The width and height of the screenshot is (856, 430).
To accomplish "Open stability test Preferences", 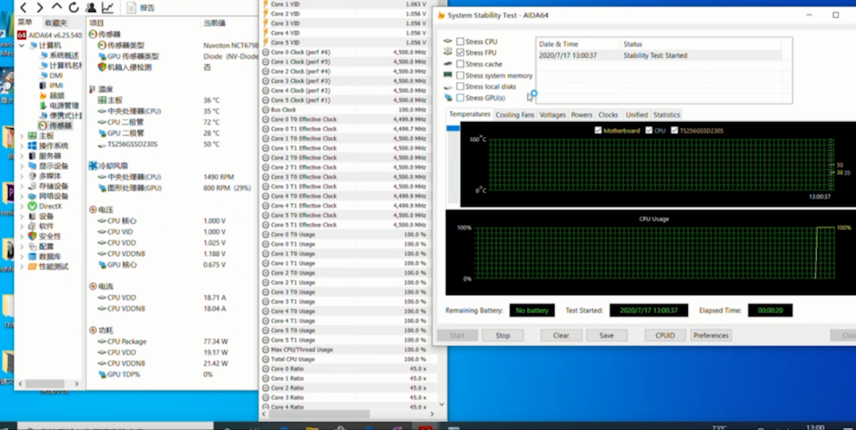I will (x=711, y=336).
